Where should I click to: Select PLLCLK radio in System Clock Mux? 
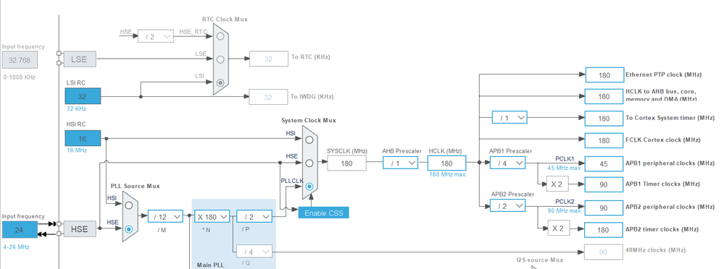coord(309,187)
